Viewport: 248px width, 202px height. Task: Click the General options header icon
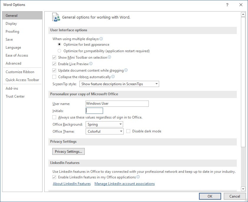pyautogui.click(x=56, y=17)
